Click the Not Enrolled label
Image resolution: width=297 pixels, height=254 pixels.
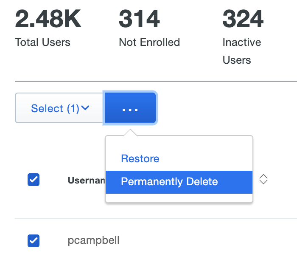pos(149,42)
